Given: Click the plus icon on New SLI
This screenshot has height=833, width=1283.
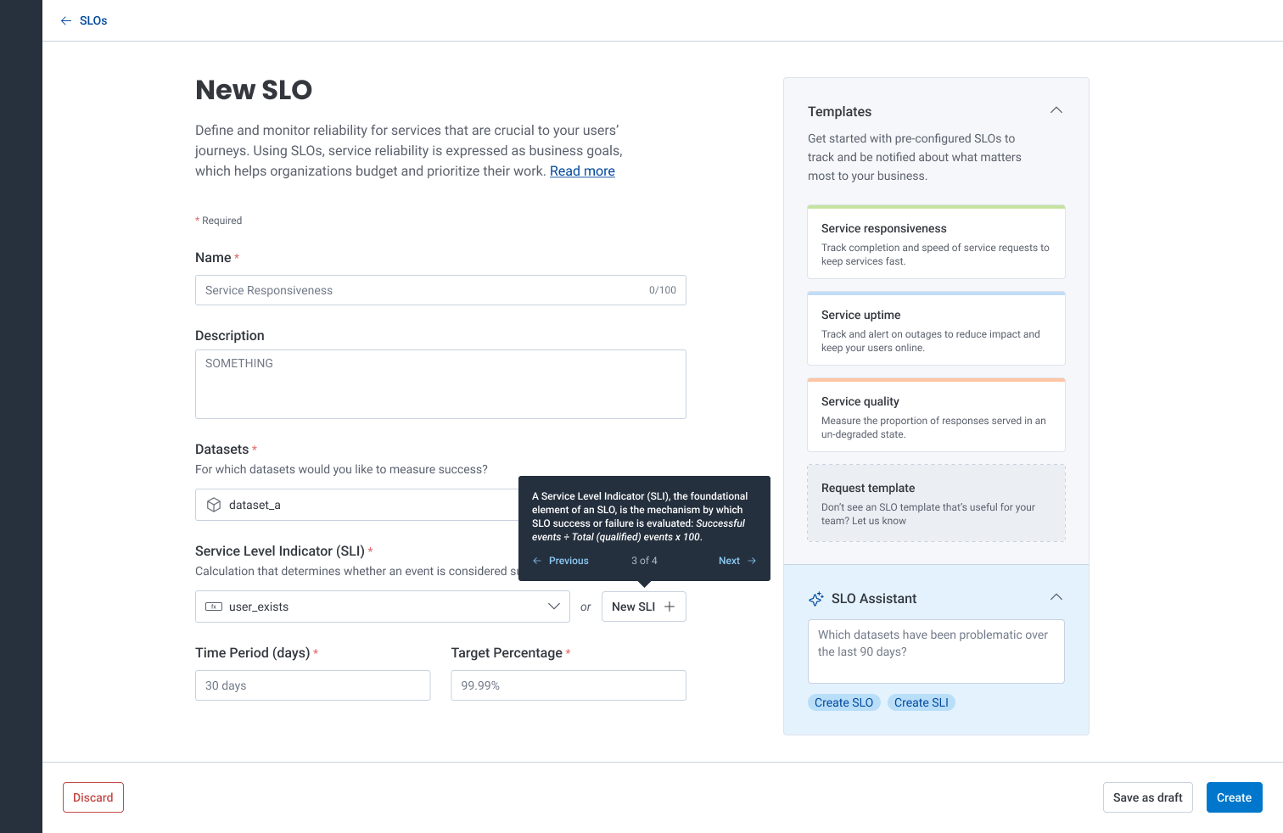Looking at the screenshot, I should coord(670,607).
